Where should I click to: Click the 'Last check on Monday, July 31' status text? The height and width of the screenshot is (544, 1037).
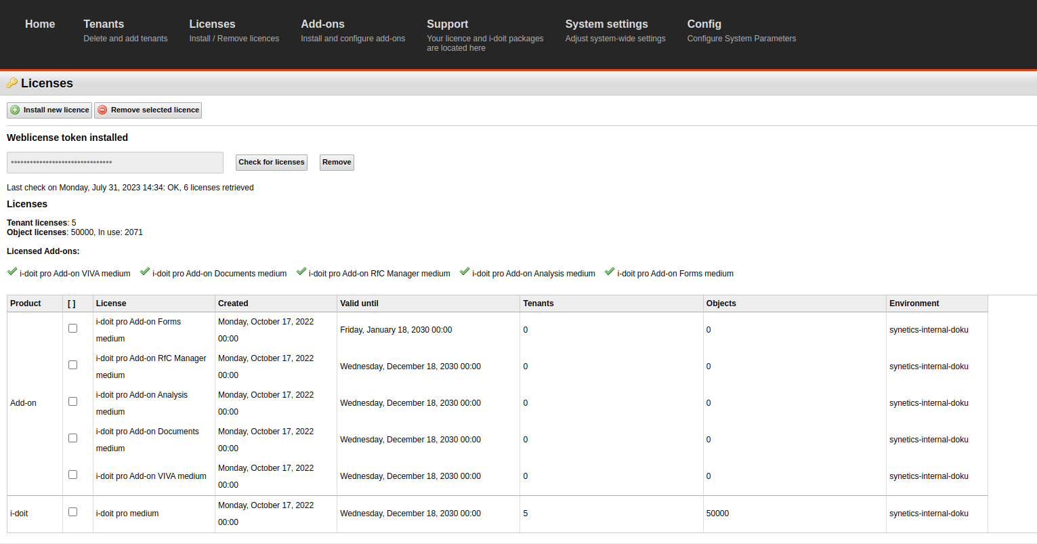pos(130,188)
